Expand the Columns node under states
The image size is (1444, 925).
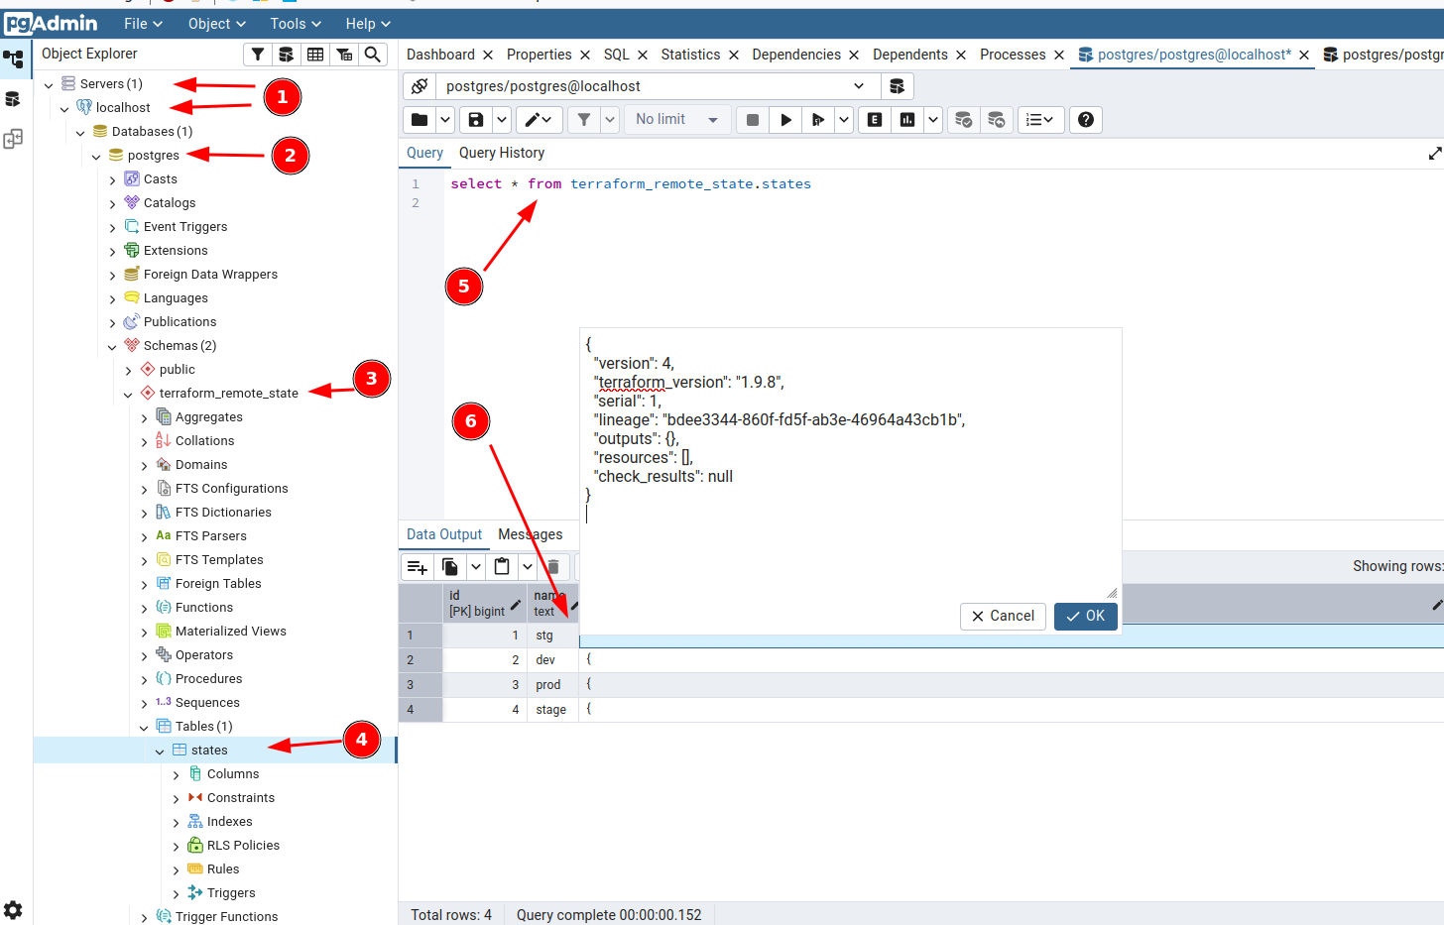177,774
